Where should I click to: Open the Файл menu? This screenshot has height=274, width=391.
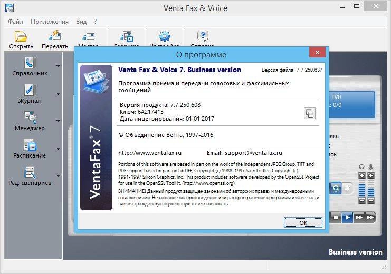[15, 22]
